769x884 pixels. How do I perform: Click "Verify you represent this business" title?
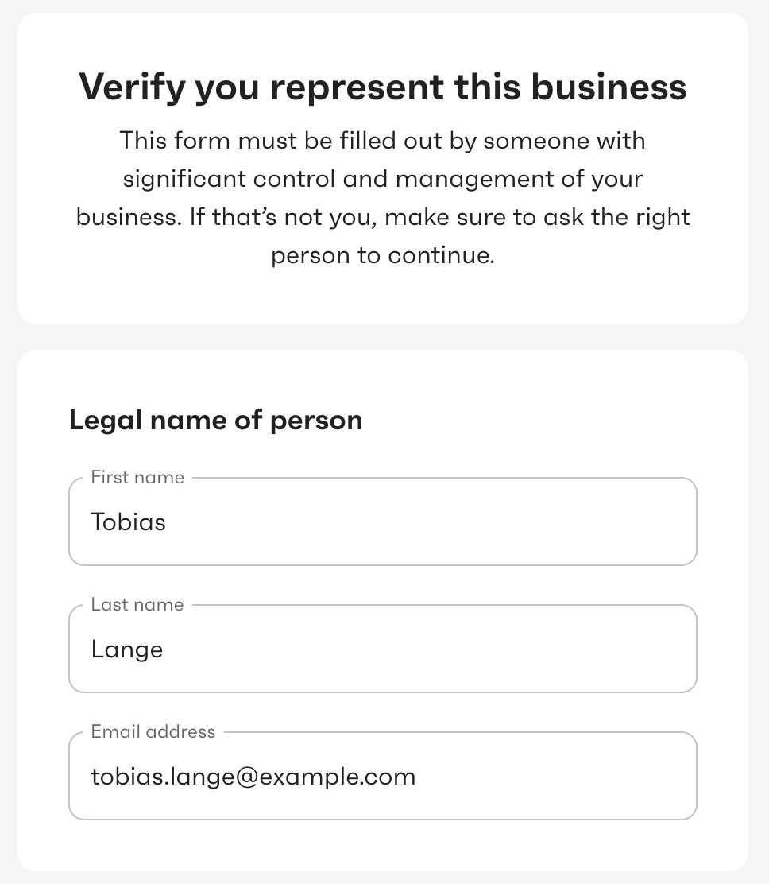(383, 87)
